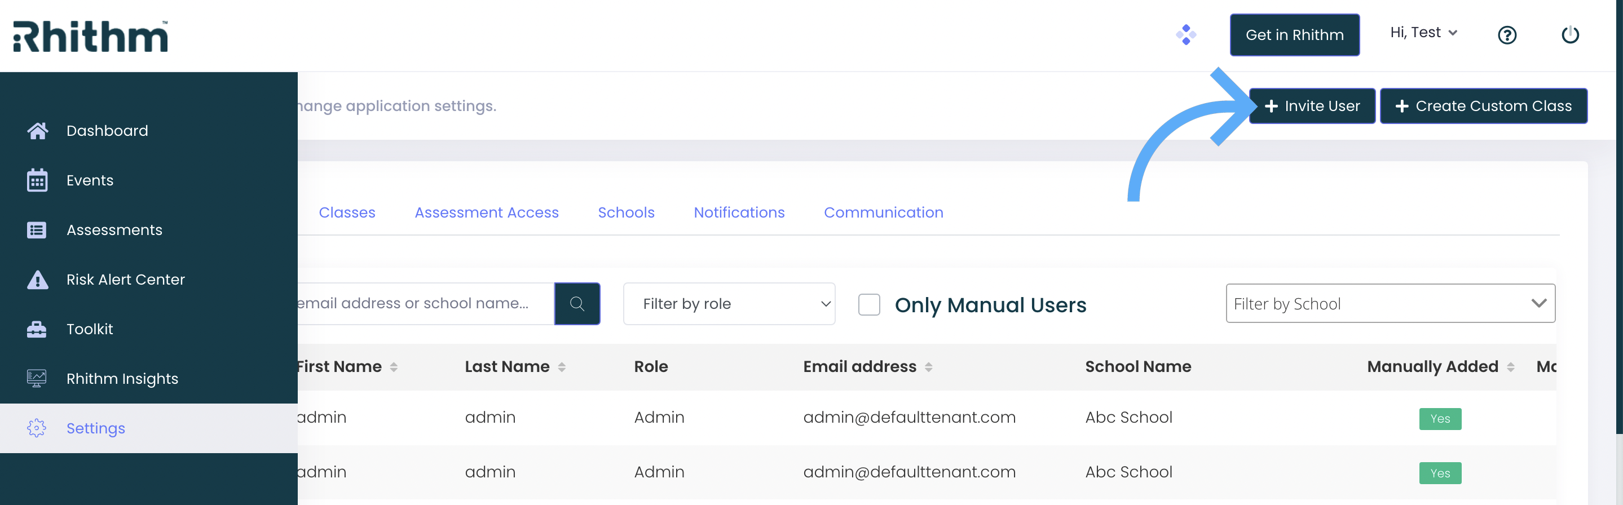This screenshot has height=505, width=1623.
Task: Open the Dashboard home icon
Action: pyautogui.click(x=37, y=130)
